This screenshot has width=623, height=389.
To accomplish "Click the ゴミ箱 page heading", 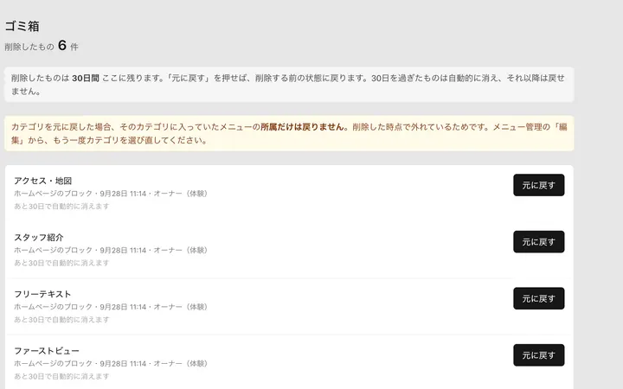I will (x=22, y=26).
